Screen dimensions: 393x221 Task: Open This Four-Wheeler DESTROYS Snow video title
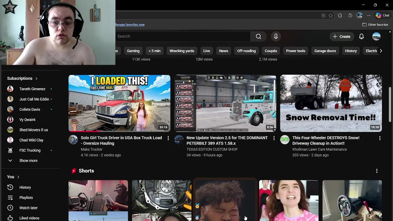click(326, 141)
